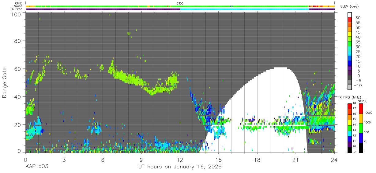Pick the light gray bottom ELEV bar segment
376x173 pixels.
tap(350, 88)
